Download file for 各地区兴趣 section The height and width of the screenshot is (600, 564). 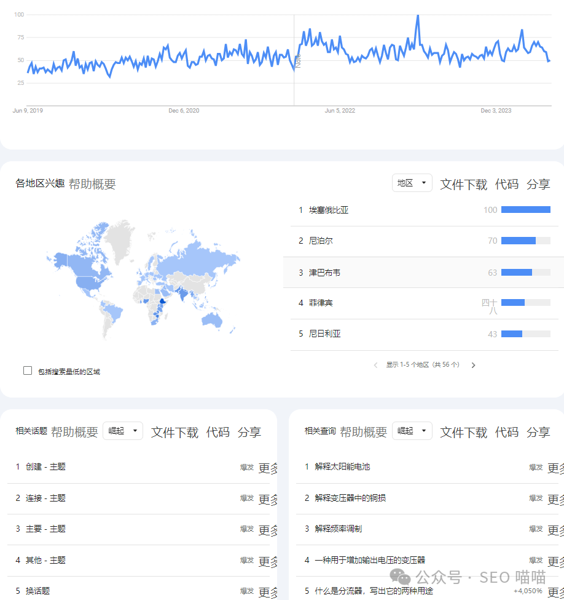coord(463,185)
